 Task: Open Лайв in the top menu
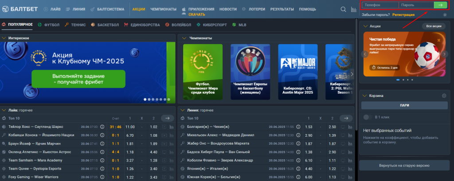pos(52,9)
